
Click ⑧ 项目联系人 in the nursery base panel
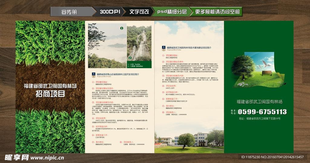[169, 112]
